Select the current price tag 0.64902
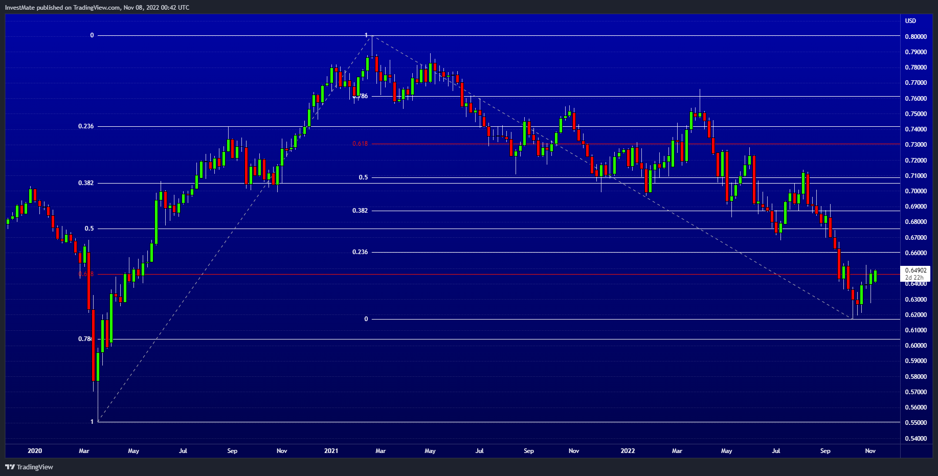This screenshot has height=476, width=938. (x=915, y=270)
